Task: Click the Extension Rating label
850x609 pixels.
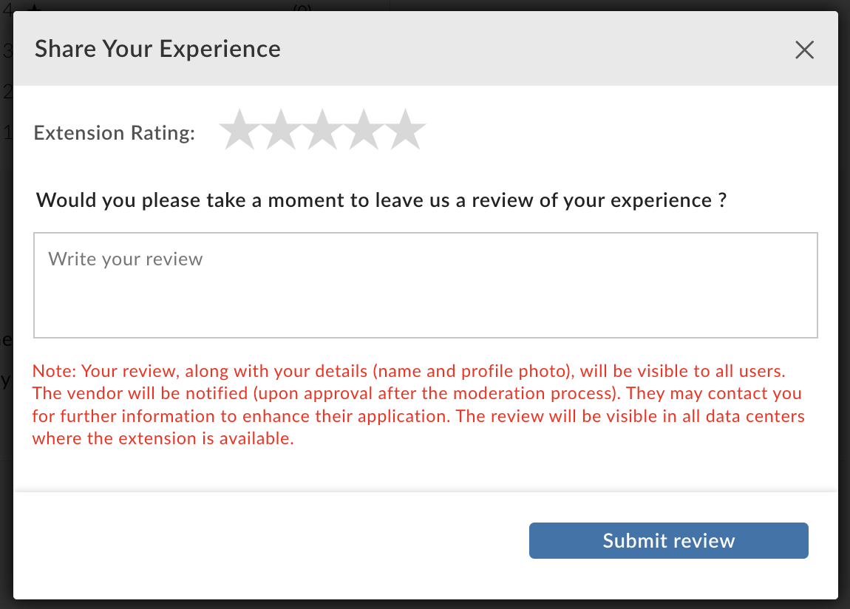Action: [115, 133]
